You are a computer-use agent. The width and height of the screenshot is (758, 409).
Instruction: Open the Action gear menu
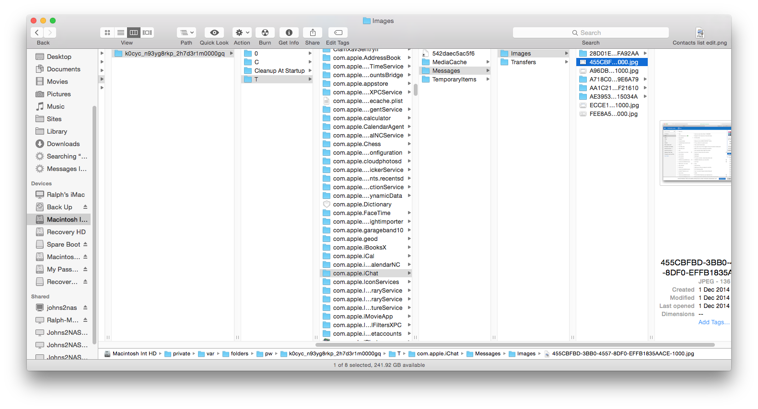point(242,33)
